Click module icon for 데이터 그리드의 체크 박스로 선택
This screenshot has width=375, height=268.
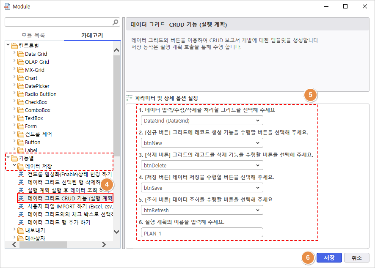click(x=21, y=214)
